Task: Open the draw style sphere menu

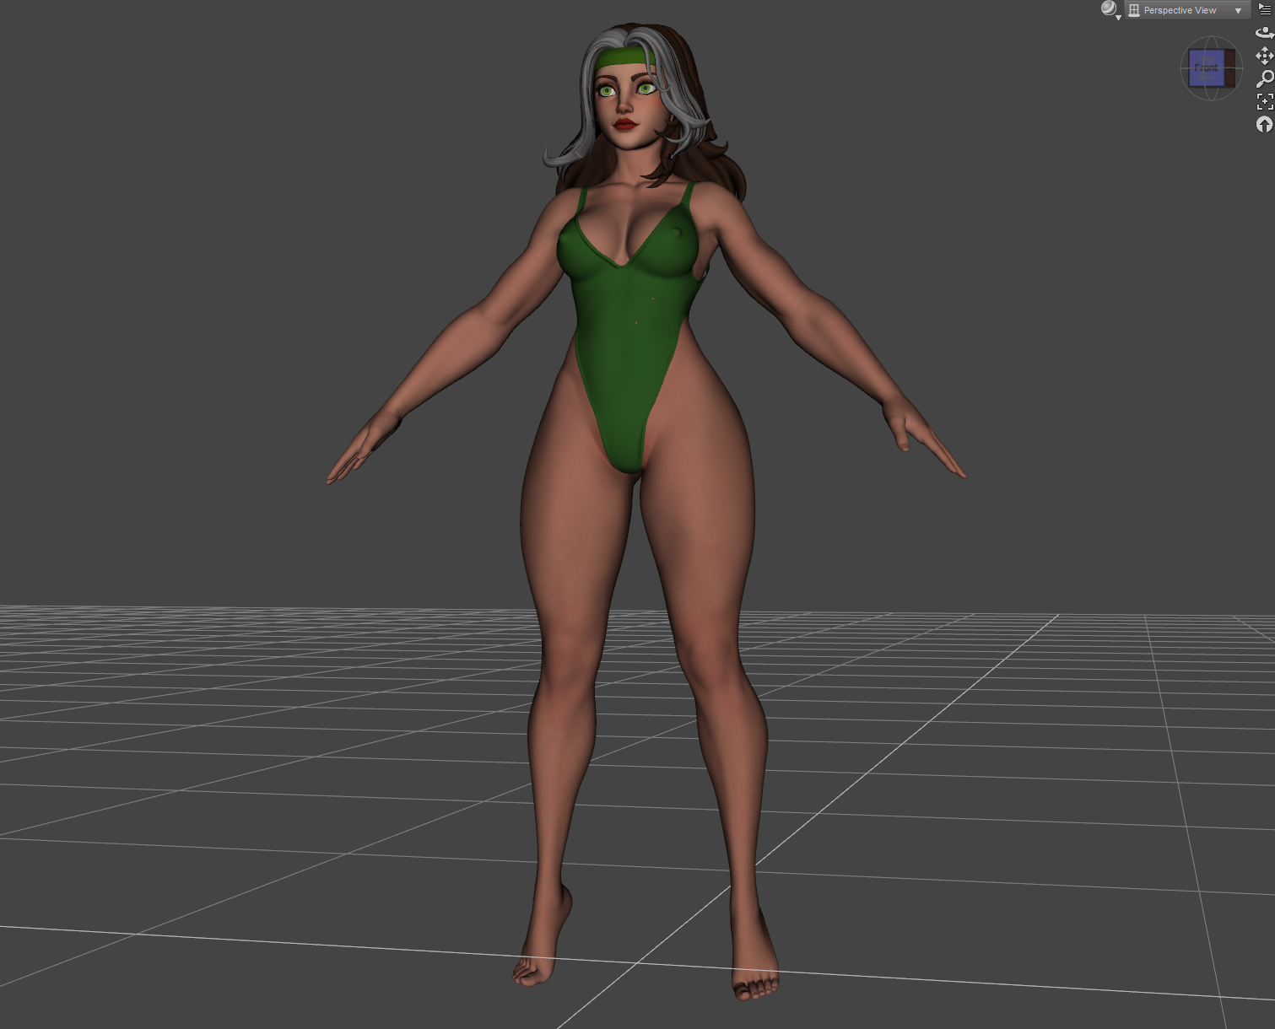Action: pos(1110,10)
